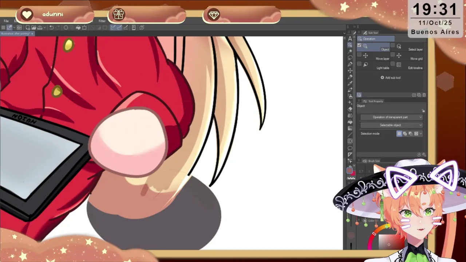Viewport: 466px width, 262px height.
Task: Click the Save icon in command bar
Action: point(40,28)
